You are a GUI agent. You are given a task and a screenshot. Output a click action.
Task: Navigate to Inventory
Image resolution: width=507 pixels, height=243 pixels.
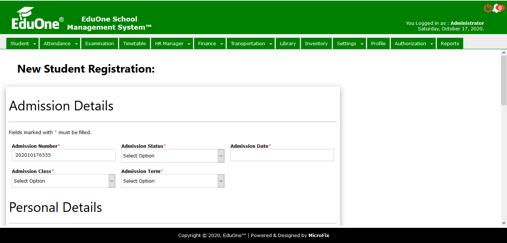(316, 44)
